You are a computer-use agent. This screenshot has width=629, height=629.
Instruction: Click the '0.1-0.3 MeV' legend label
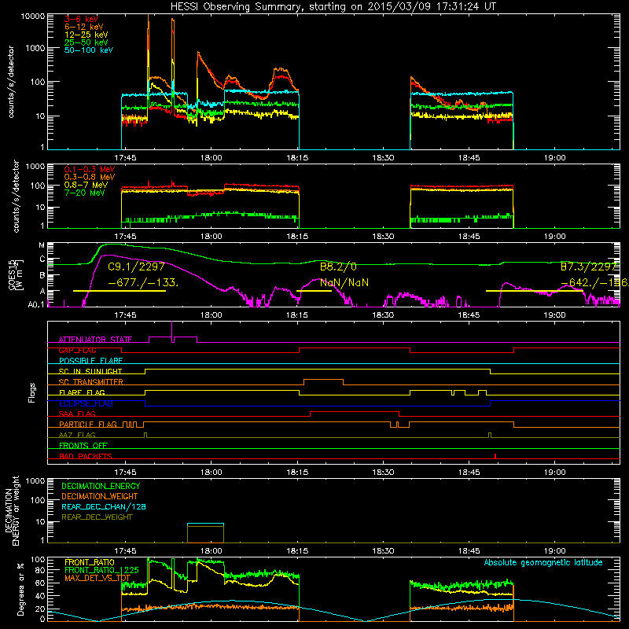(90, 169)
